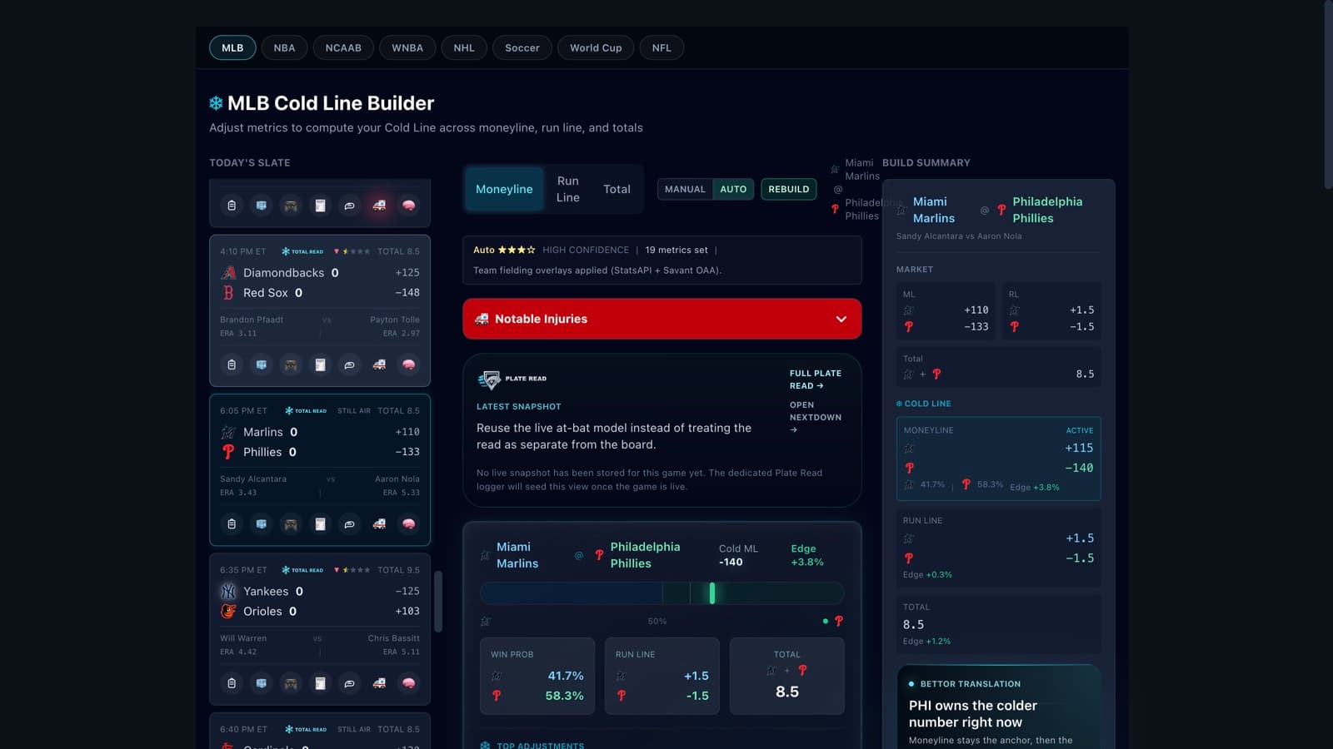Open the clipboard icon under Will Warren's matchup
This screenshot has width=1333, height=749.
pyautogui.click(x=232, y=683)
